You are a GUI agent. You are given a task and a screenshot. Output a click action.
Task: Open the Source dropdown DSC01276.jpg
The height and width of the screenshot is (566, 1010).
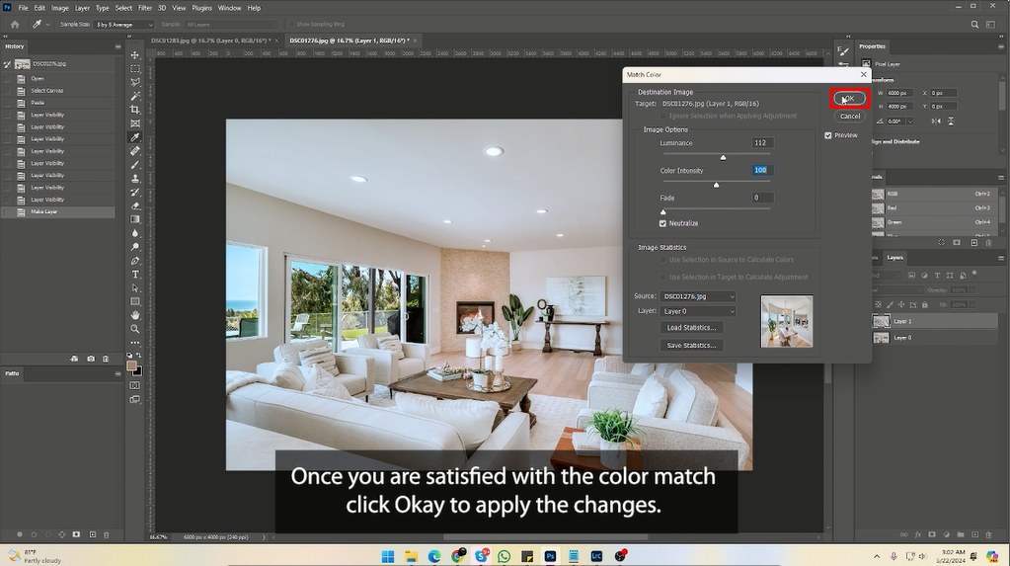pyautogui.click(x=698, y=296)
